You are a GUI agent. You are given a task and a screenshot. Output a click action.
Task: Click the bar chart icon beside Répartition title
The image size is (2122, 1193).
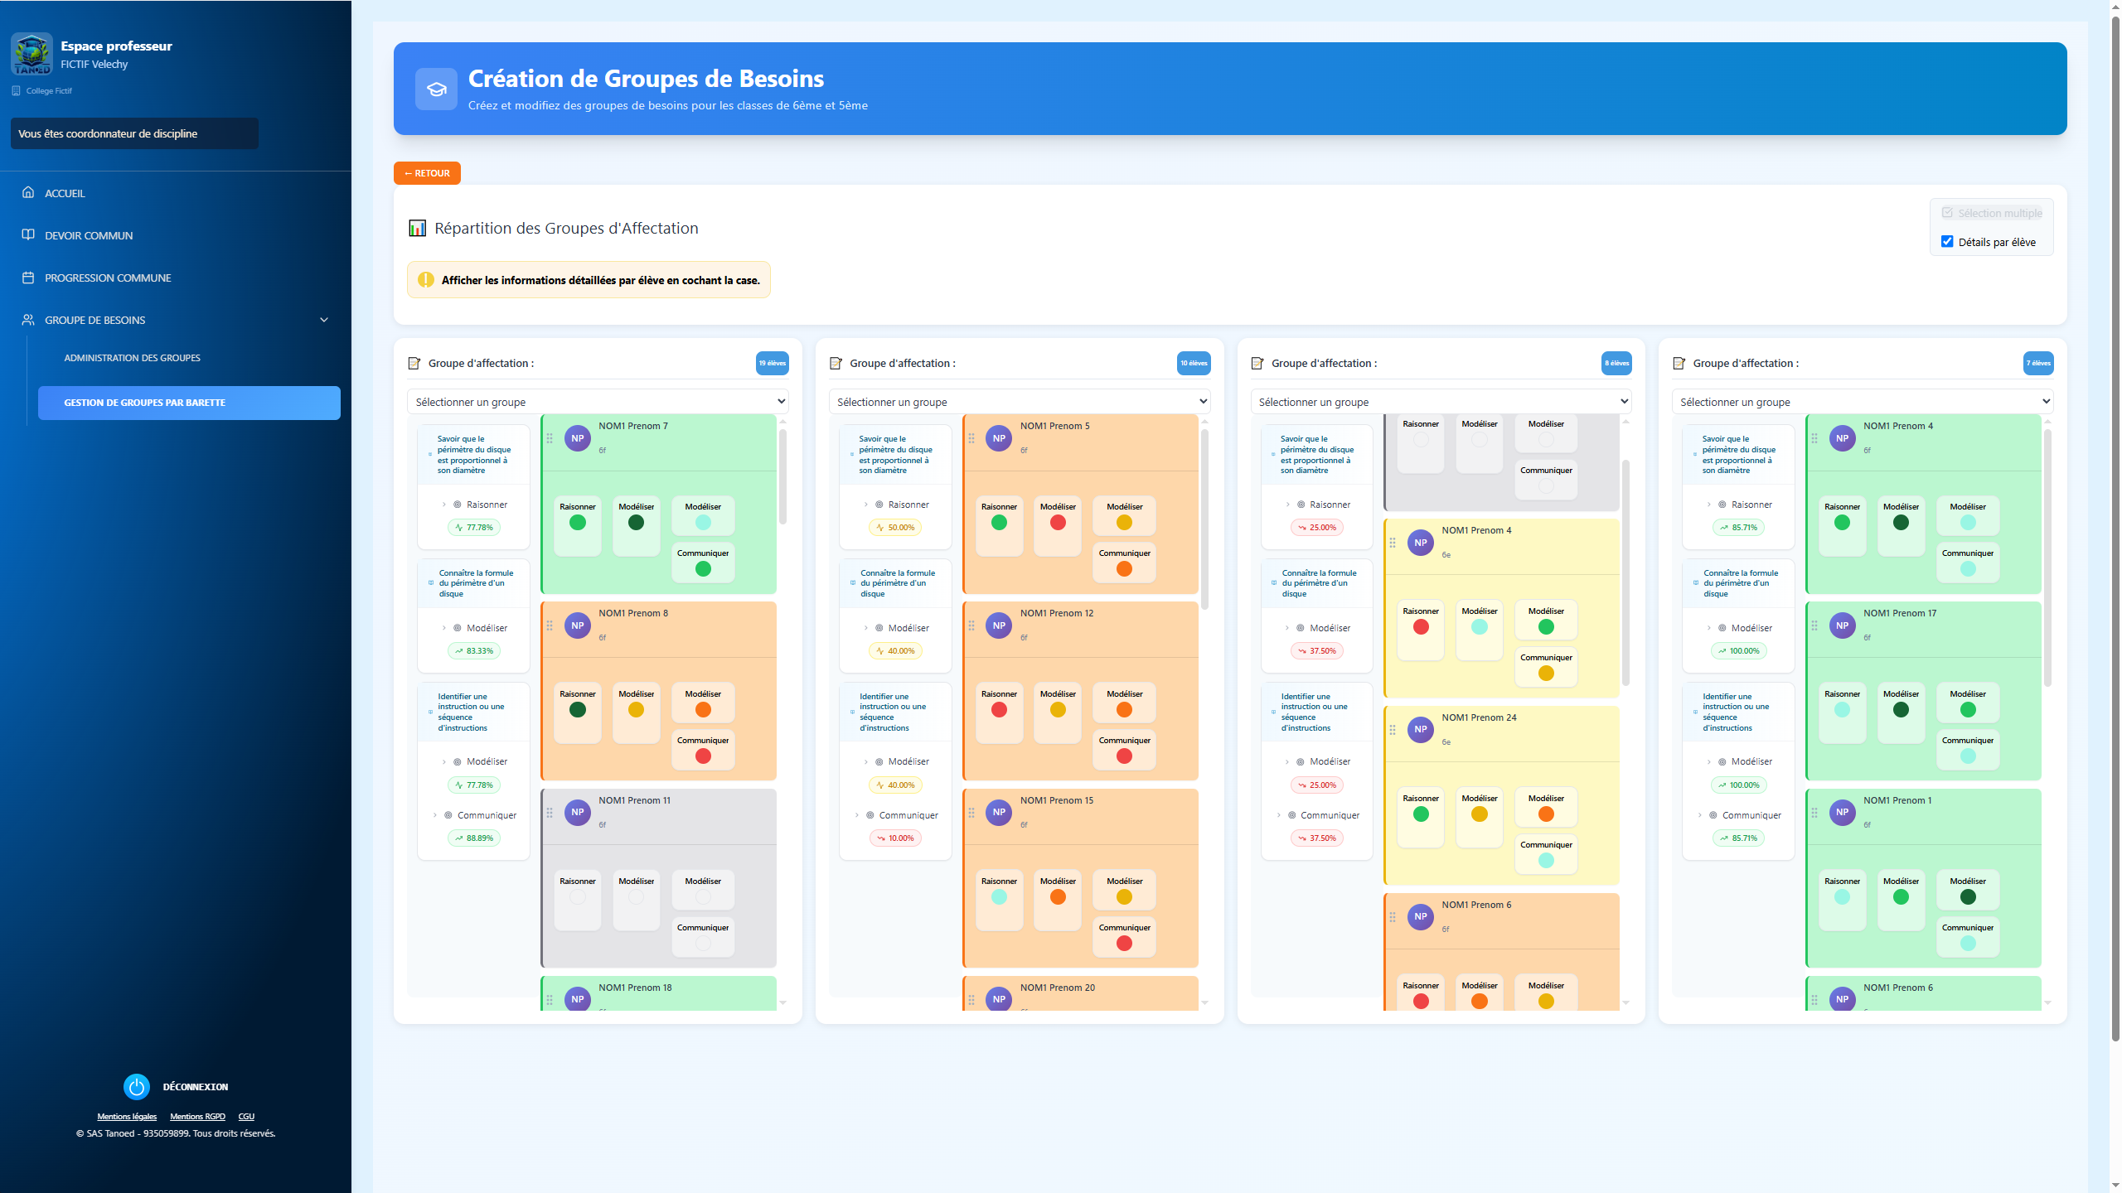pyautogui.click(x=417, y=228)
